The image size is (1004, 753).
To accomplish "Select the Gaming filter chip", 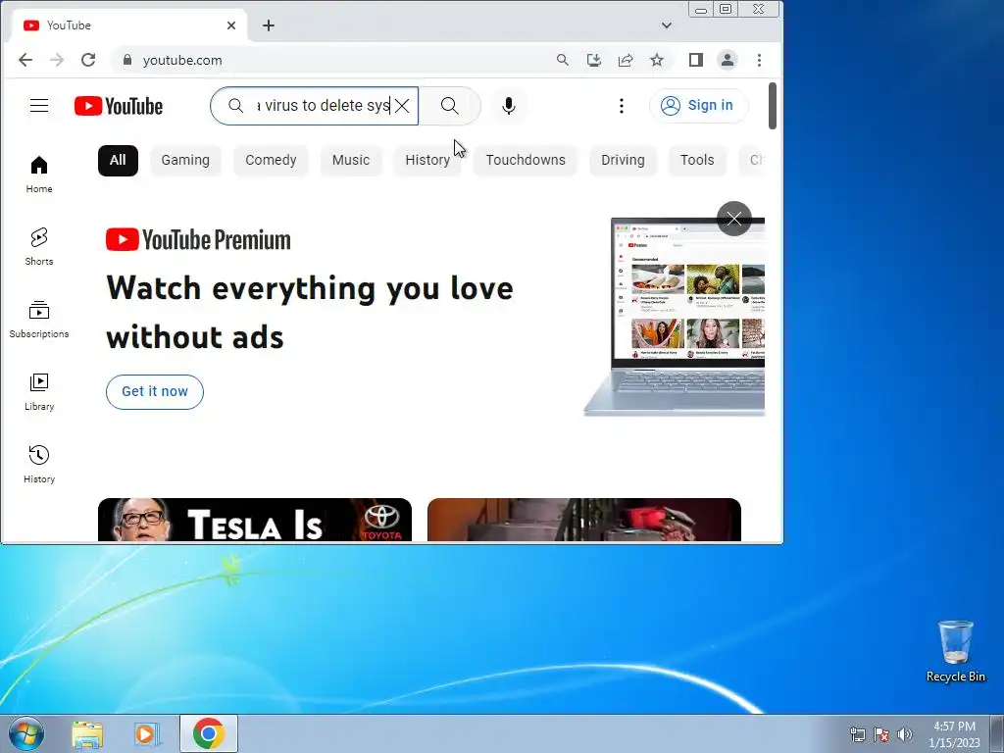I will tap(185, 160).
